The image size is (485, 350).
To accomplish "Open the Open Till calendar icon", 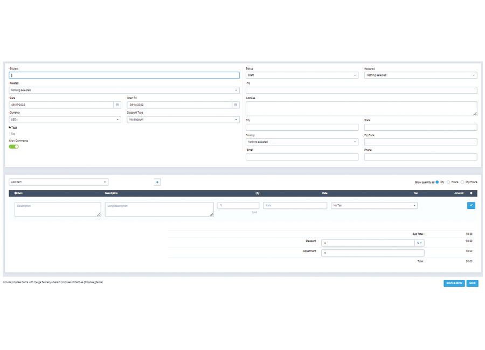I will [235, 105].
